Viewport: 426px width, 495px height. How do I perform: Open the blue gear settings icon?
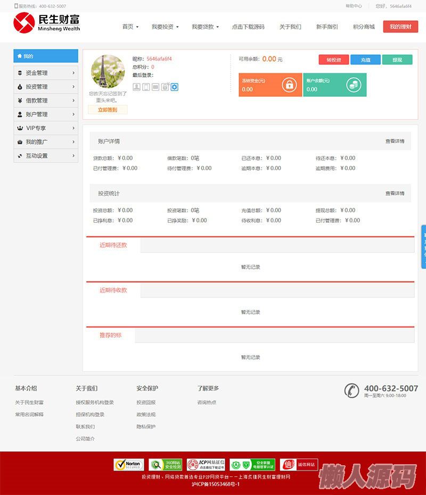(175, 87)
